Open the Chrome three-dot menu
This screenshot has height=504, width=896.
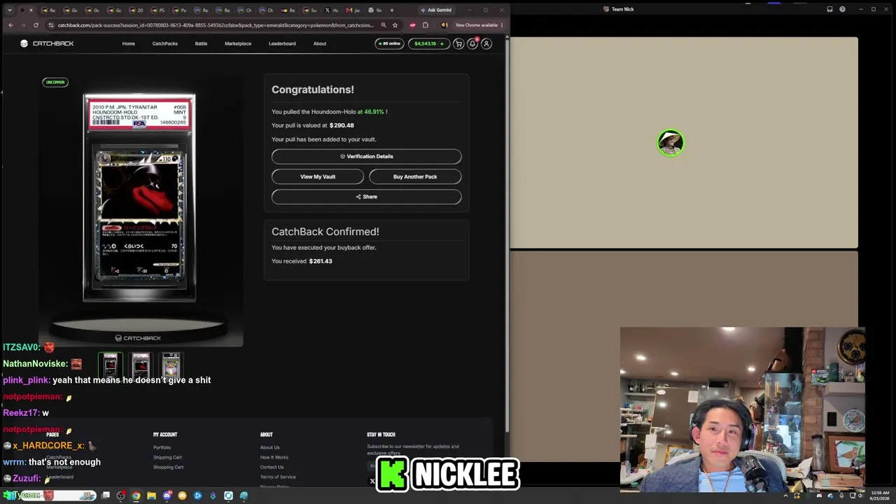click(503, 25)
